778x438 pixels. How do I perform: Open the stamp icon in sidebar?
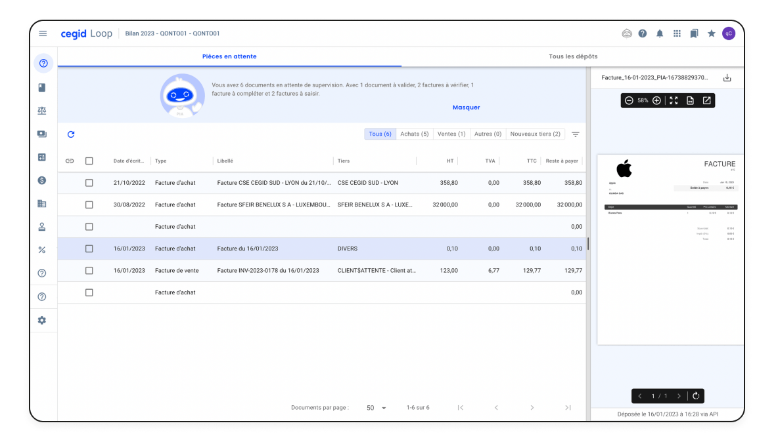coord(42,227)
